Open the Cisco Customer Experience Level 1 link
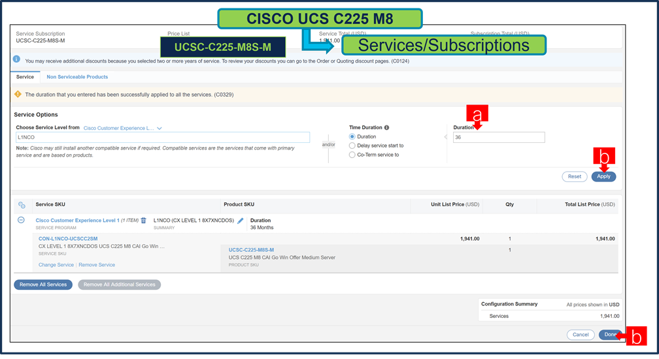Screen dimensions: 659x359 click(x=77, y=220)
